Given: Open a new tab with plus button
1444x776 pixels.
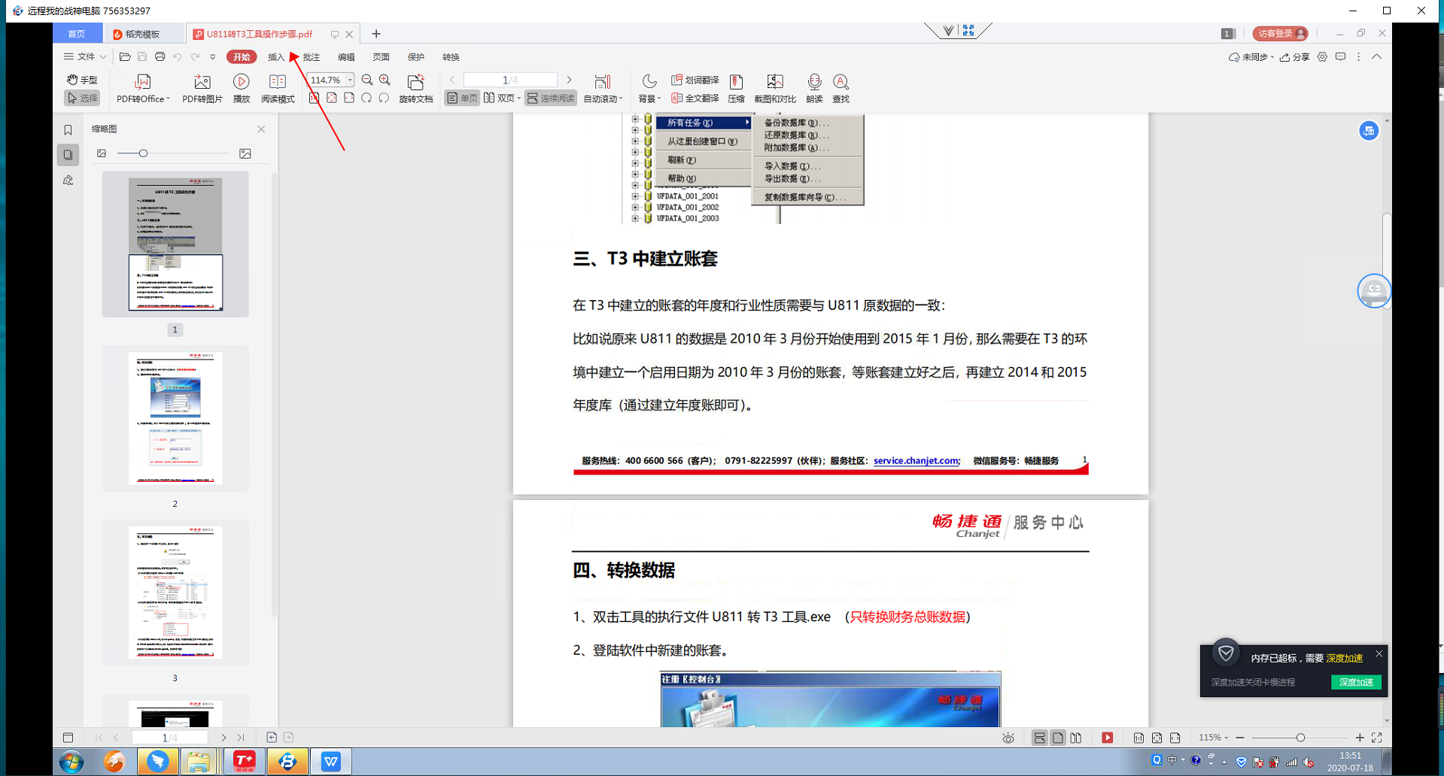Looking at the screenshot, I should coord(376,34).
